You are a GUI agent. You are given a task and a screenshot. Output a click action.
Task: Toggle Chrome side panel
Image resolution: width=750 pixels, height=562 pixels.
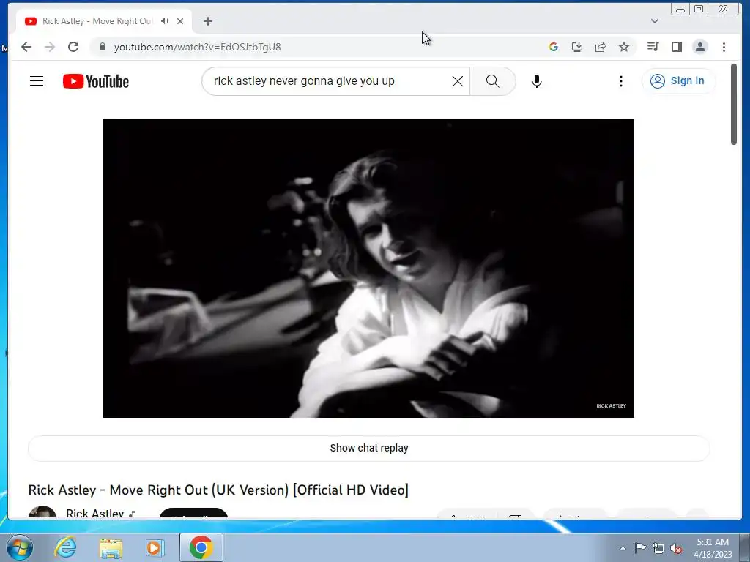coord(676,47)
